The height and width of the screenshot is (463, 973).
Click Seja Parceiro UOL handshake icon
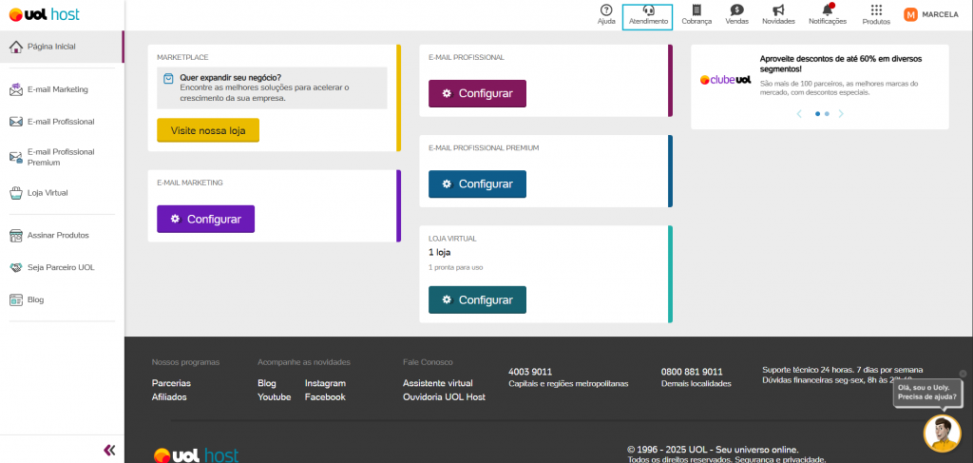click(x=16, y=267)
